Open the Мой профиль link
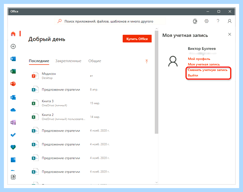This screenshot has width=243, height=192. [199, 59]
